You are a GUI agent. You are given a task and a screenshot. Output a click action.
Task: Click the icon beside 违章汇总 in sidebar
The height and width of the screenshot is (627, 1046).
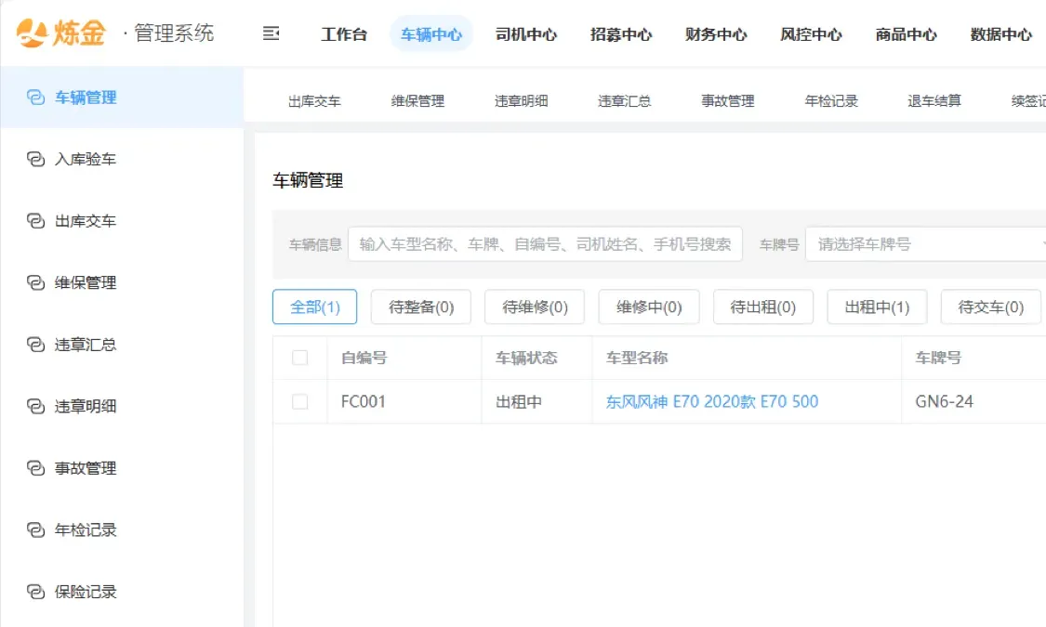35,345
